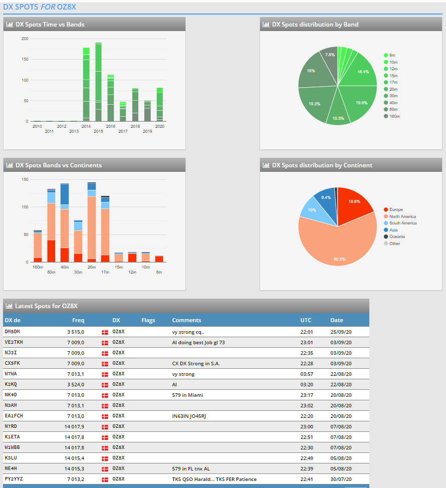Viewport: 446px width, 488px height.
Task: Open spotter callsign W7WA
Action: point(11,374)
